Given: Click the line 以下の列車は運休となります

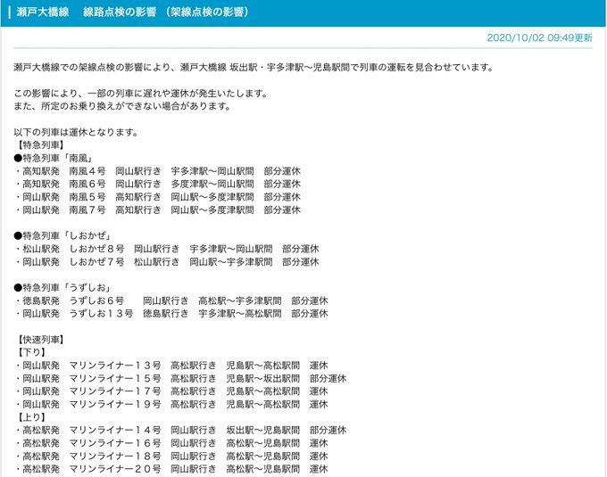Looking at the screenshot, I should click(x=76, y=132).
